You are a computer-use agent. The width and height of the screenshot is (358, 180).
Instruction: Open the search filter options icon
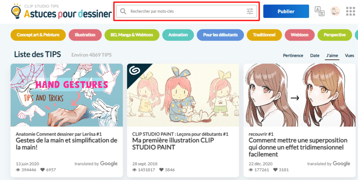250,11
